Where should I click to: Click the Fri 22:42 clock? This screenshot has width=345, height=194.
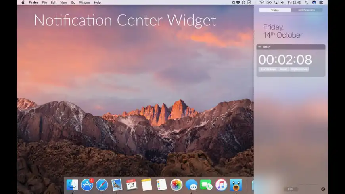(x=294, y=2)
